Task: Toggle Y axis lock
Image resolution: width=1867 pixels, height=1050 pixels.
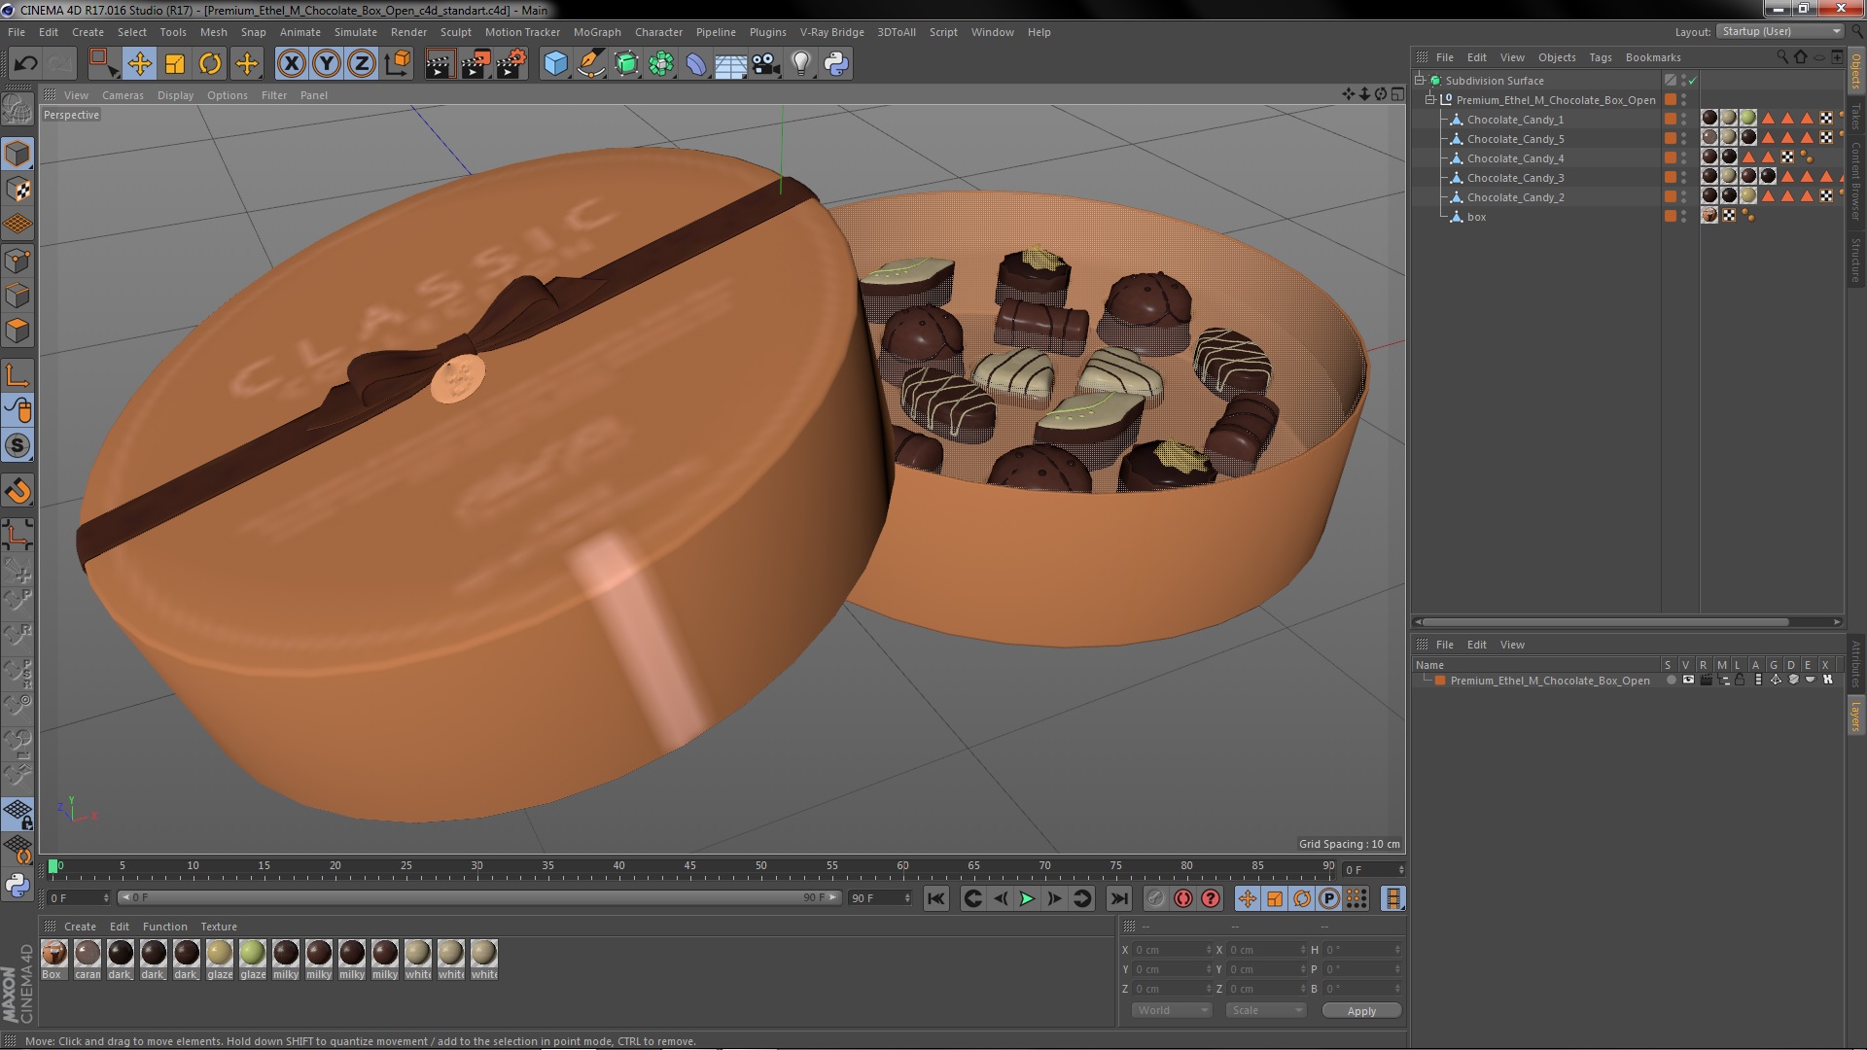Action: click(327, 64)
